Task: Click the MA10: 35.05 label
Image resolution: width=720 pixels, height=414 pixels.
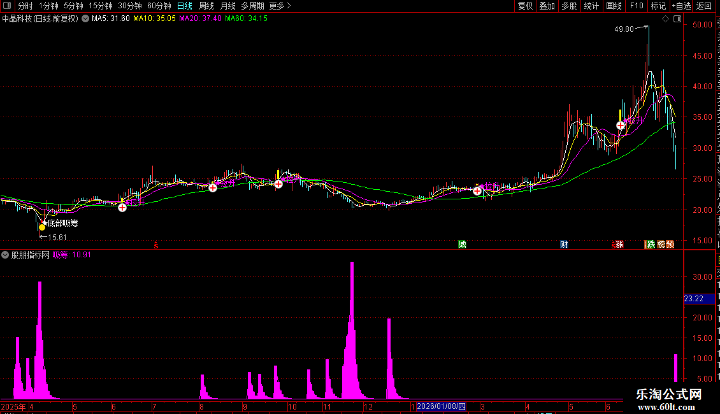Action: (x=154, y=19)
